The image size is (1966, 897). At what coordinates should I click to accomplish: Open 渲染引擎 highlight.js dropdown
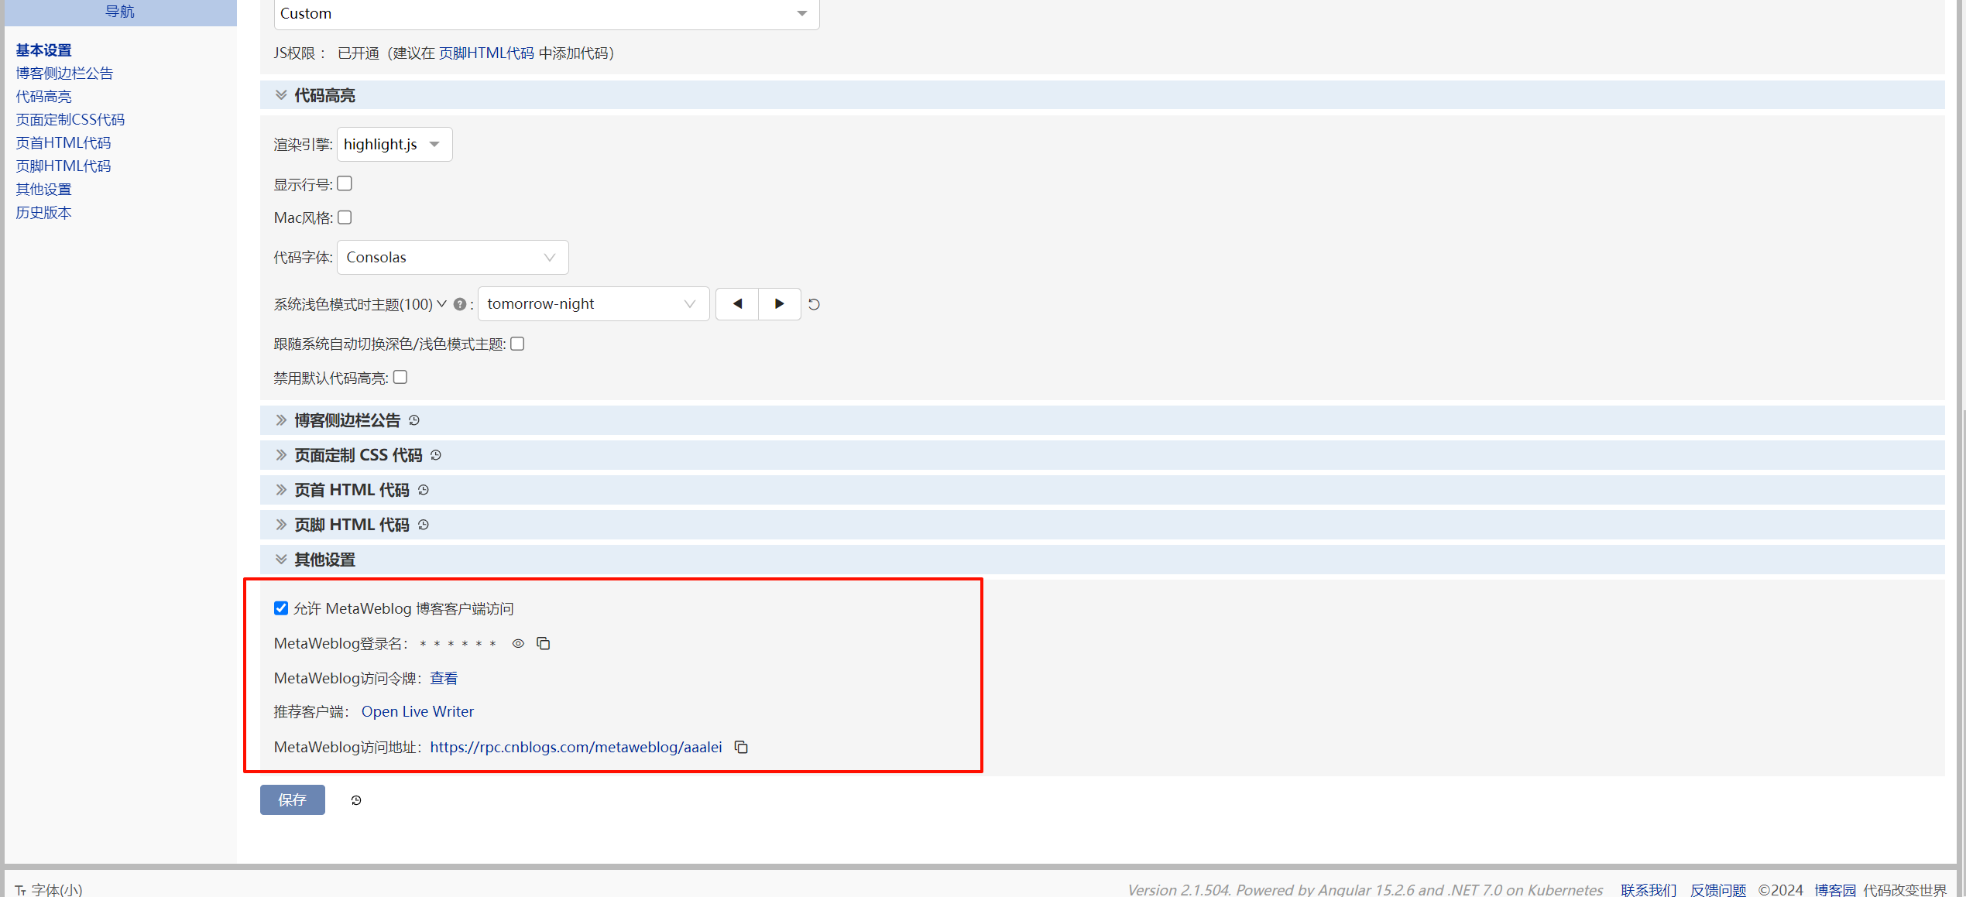coord(394,145)
